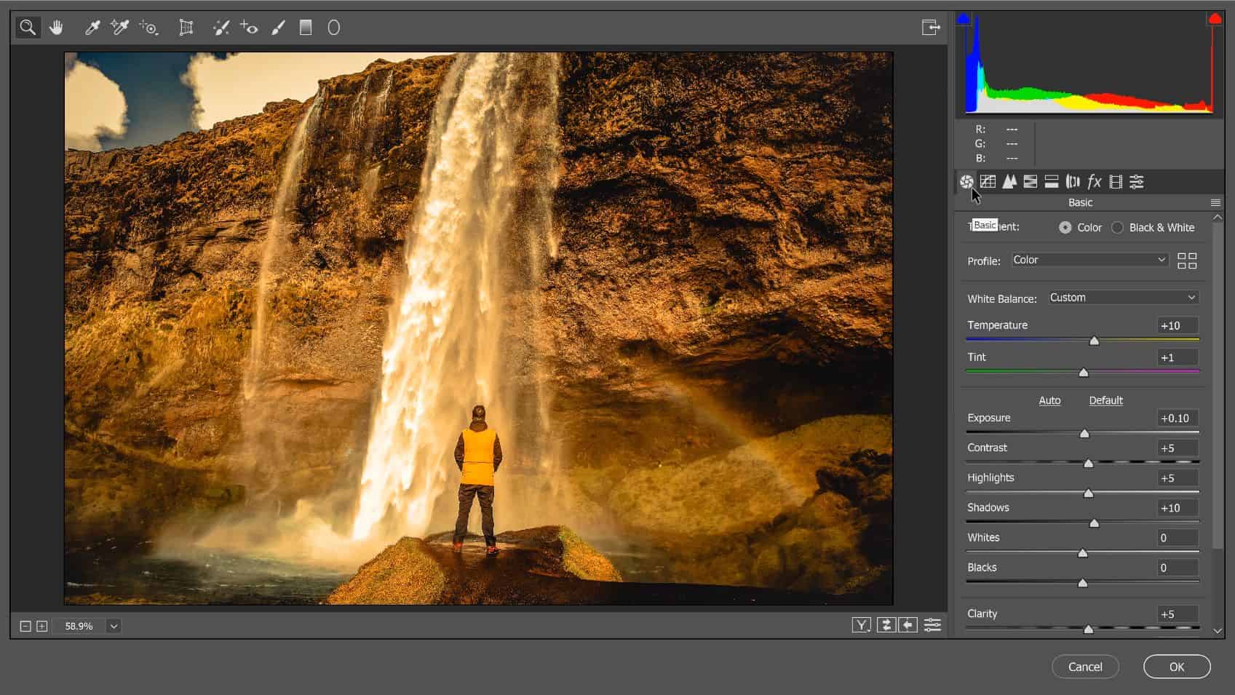Image resolution: width=1235 pixels, height=695 pixels.
Task: Open the Profile dropdown
Action: (x=1089, y=260)
